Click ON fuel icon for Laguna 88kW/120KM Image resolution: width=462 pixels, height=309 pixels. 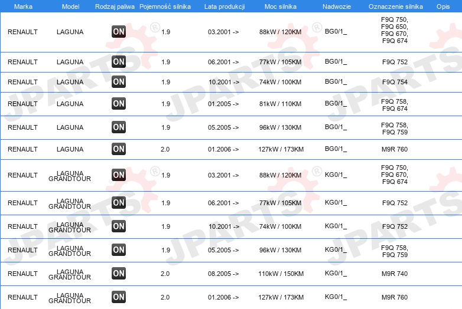click(119, 32)
